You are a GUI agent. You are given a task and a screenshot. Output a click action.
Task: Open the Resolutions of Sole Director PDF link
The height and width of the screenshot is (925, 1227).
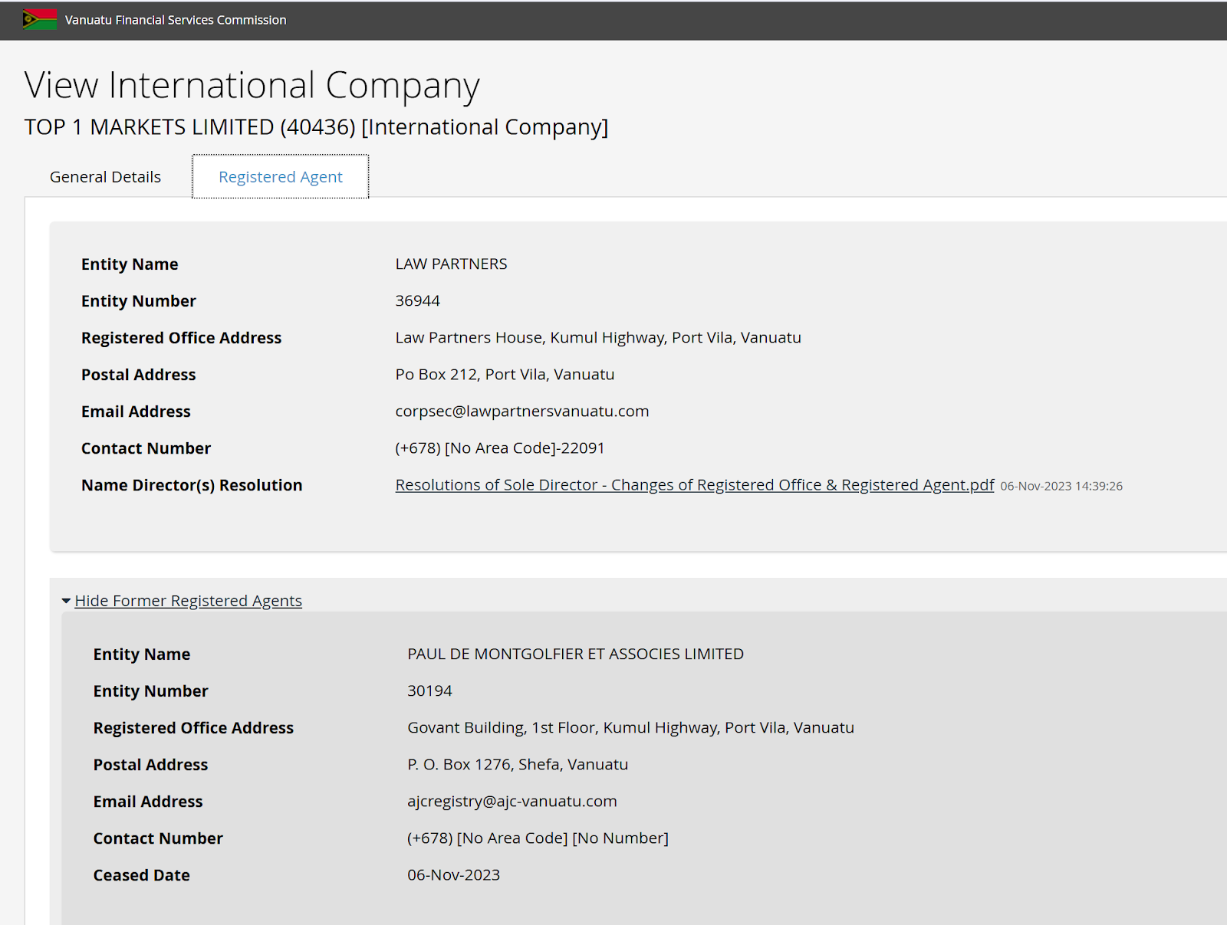tap(695, 485)
